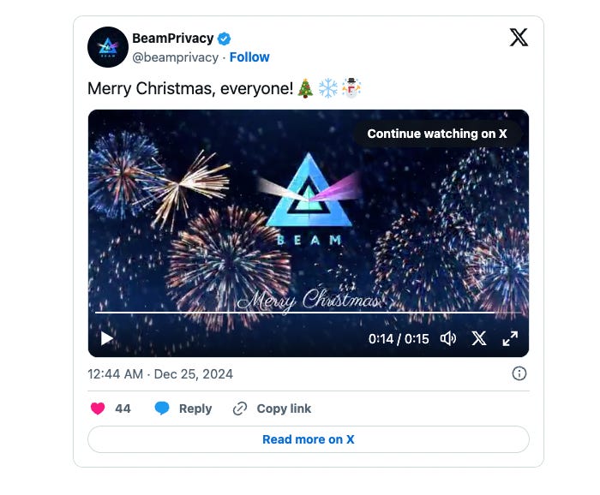Click the blue reply bubble icon

pos(162,409)
